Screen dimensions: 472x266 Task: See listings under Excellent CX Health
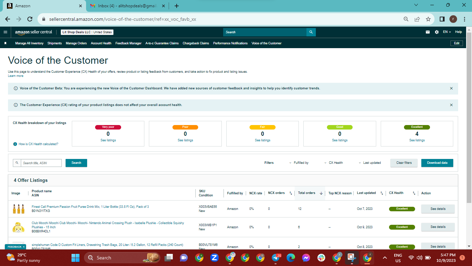click(x=417, y=140)
